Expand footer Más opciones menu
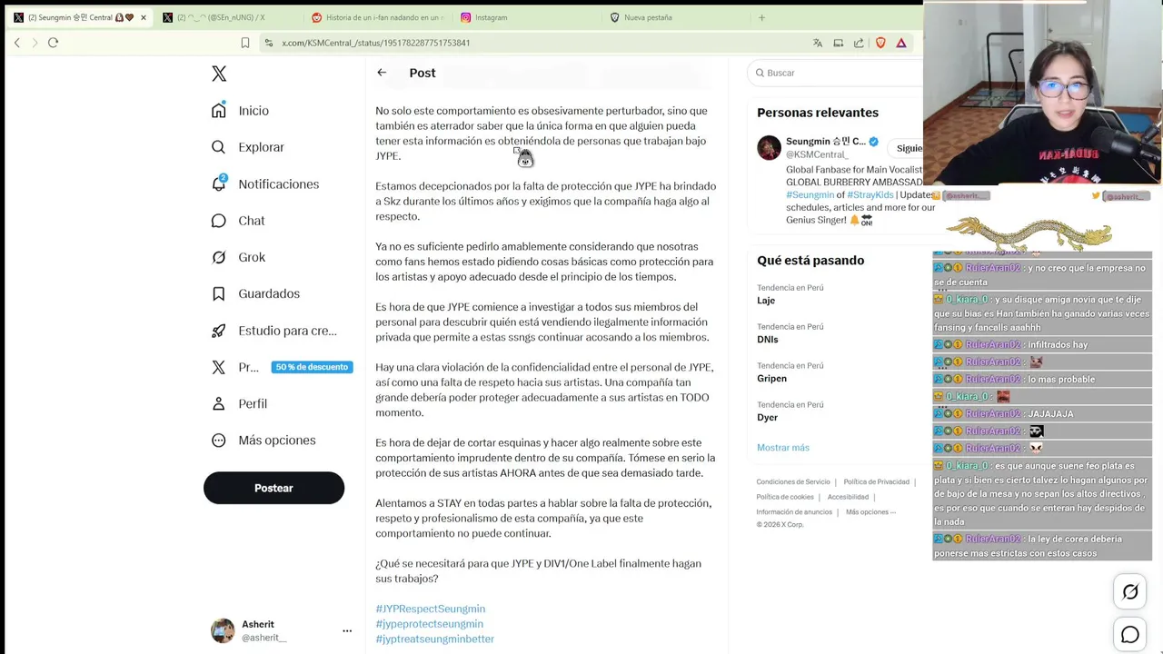 coord(870,512)
